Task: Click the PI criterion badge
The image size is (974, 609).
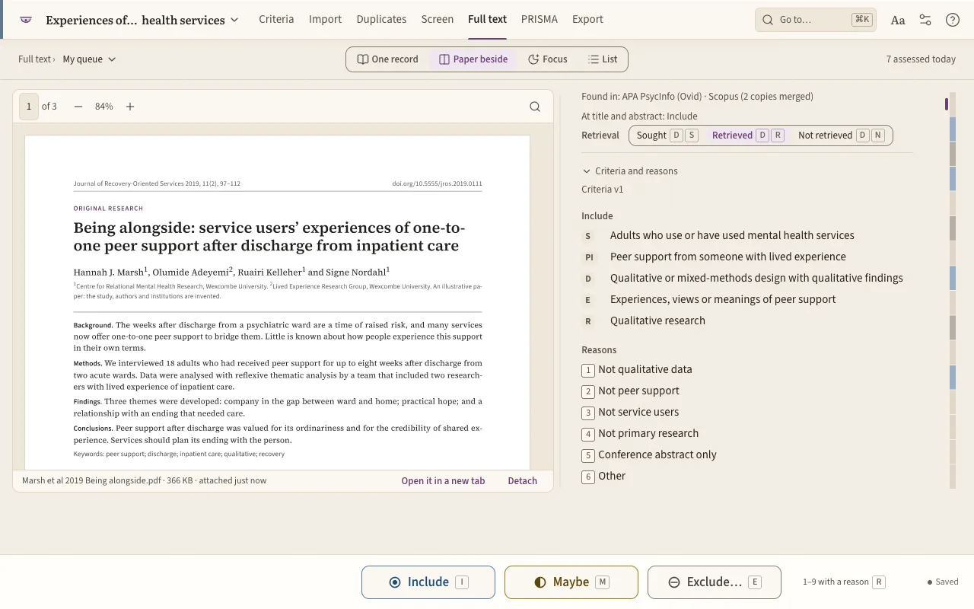Action: [589, 257]
